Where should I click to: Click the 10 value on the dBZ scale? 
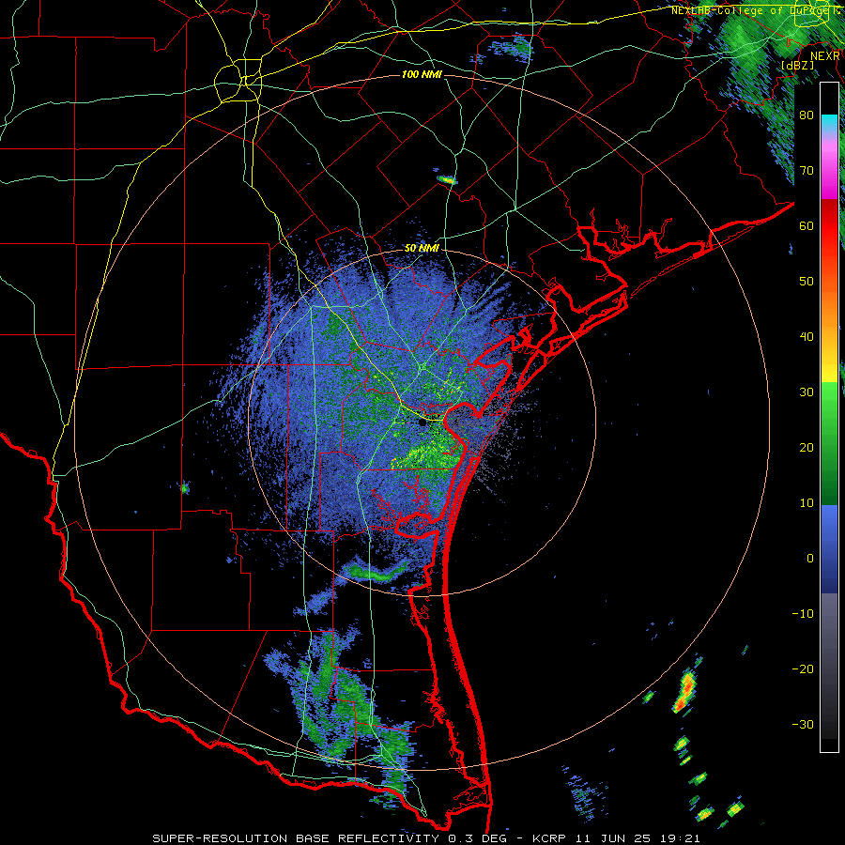pyautogui.click(x=807, y=504)
